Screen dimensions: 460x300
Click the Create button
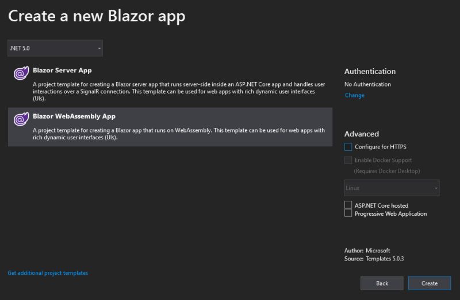click(x=430, y=283)
